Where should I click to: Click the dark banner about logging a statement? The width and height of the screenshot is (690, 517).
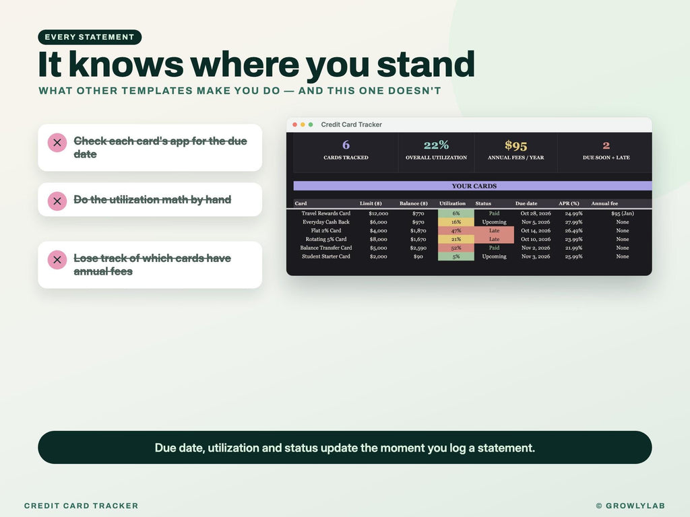click(x=344, y=448)
